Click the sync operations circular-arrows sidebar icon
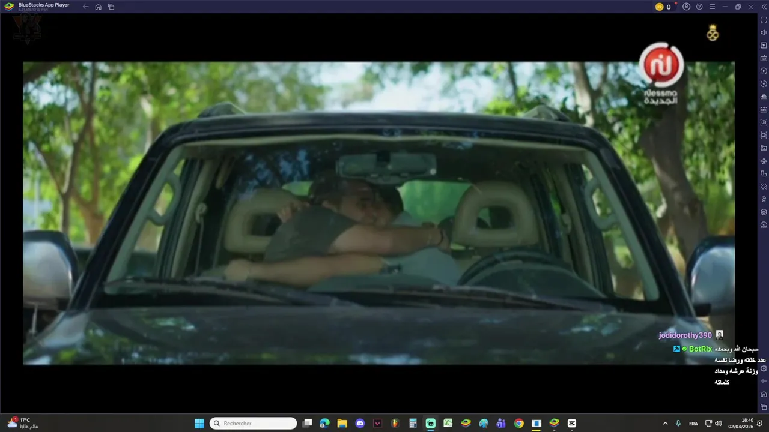 click(x=764, y=84)
